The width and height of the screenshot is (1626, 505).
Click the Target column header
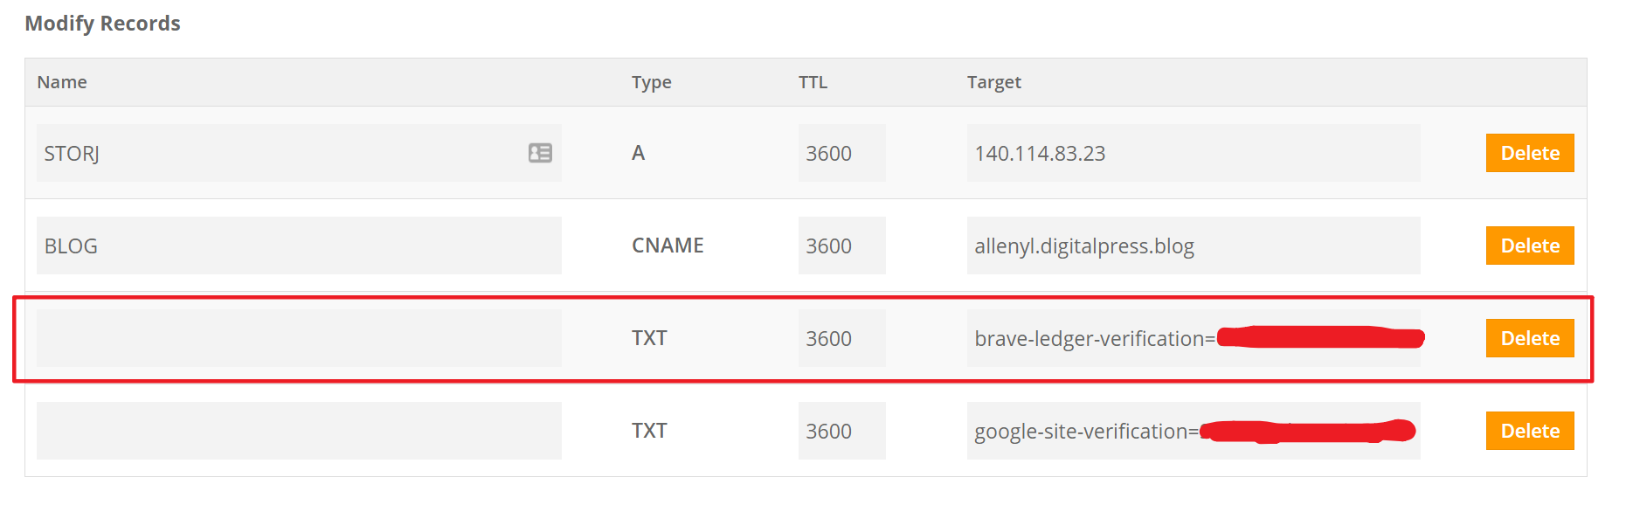993,82
